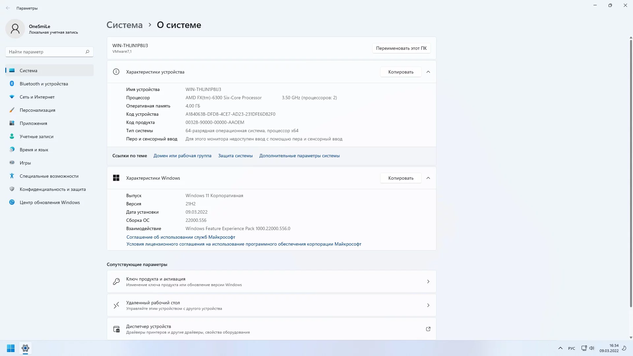Open Сеть и Интернет via its icon

12,97
